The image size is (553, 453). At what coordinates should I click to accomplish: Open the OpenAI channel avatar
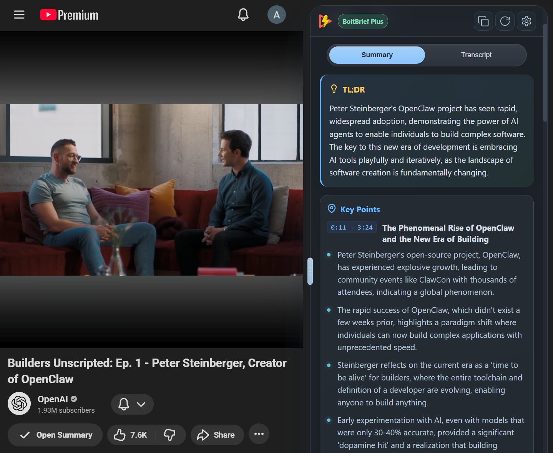[19, 403]
